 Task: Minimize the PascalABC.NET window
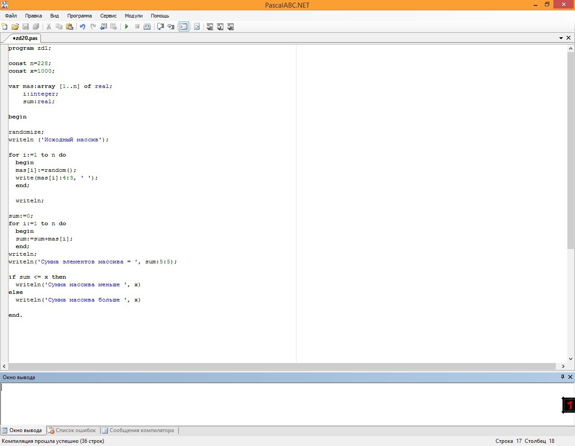tap(535, 5)
